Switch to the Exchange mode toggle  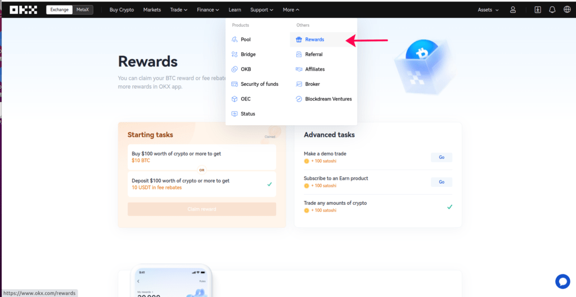click(58, 10)
